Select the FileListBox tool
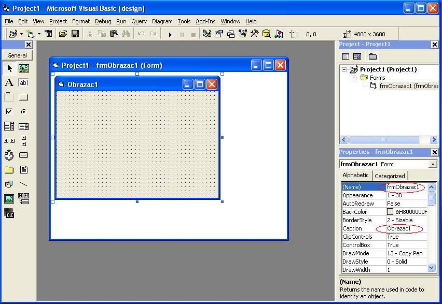442x304 pixels. 24,170
